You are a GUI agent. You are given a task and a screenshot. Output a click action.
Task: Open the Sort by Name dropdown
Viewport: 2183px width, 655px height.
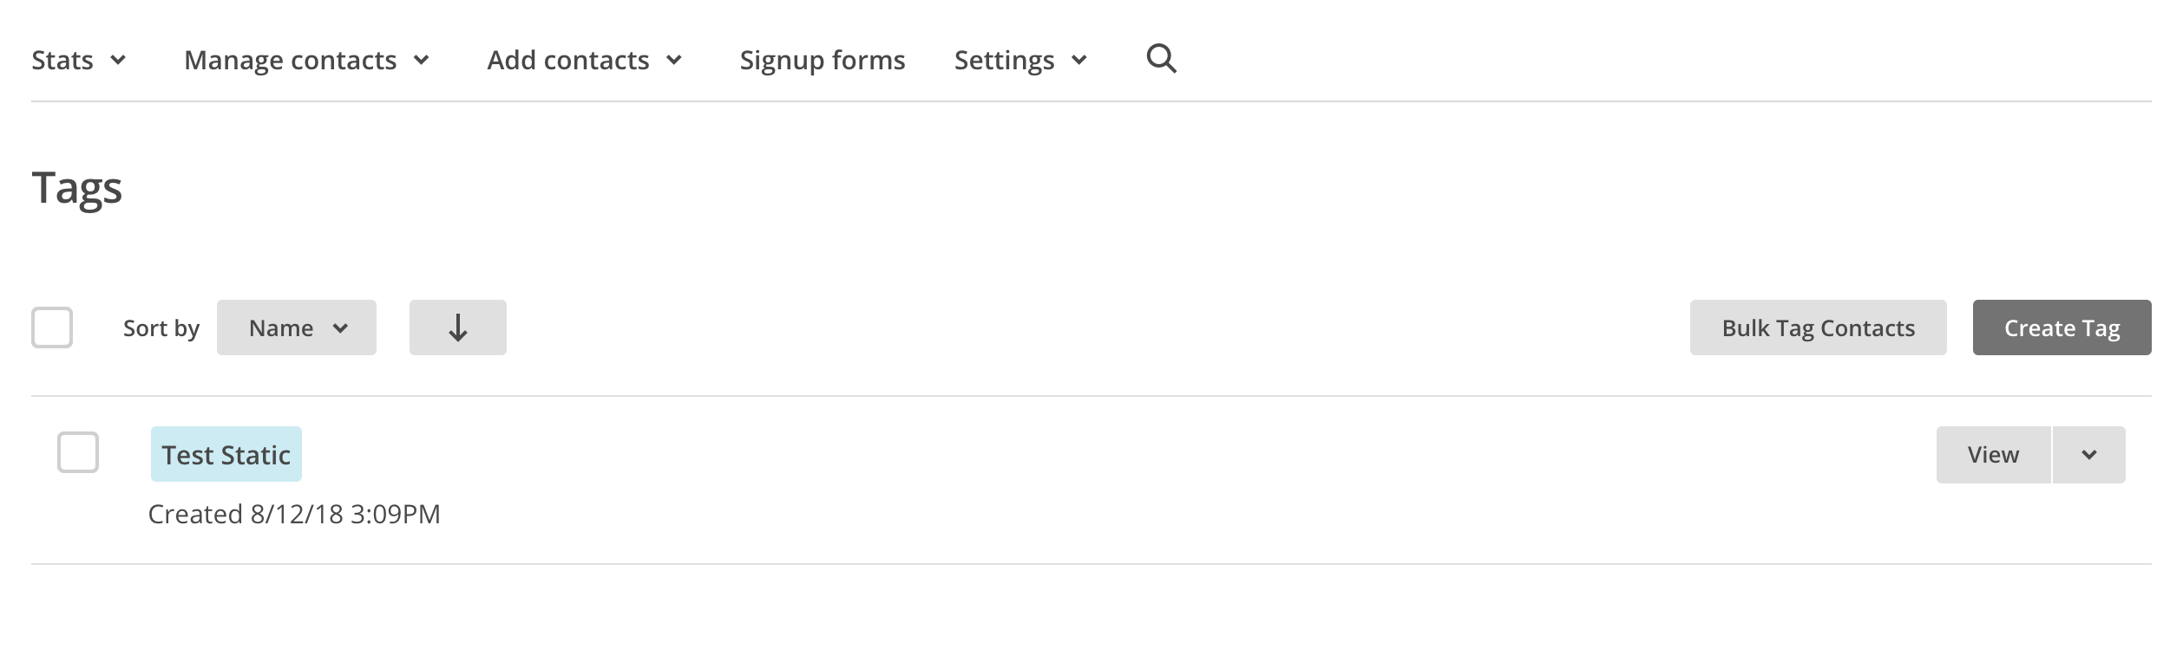[297, 327]
